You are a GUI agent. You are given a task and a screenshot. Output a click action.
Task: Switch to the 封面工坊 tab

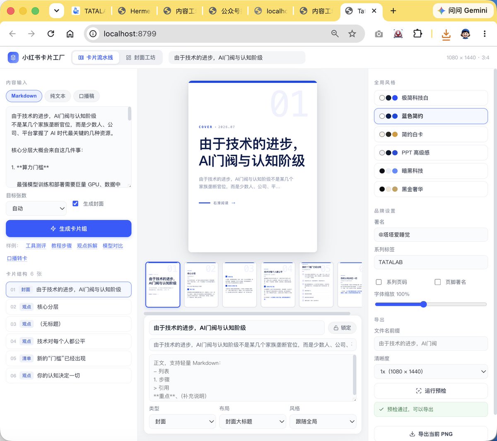[x=141, y=58]
